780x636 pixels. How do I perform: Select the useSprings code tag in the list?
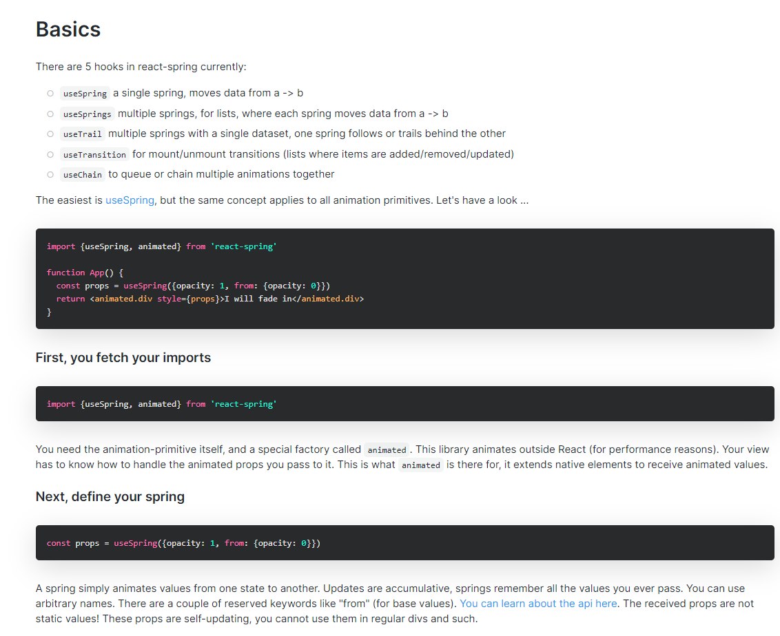click(x=87, y=114)
